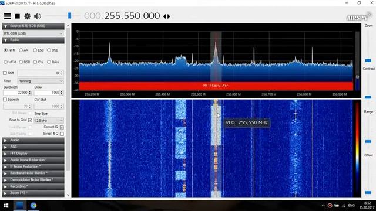Expand the Baseband Noise Blanker panel

tap(33, 173)
